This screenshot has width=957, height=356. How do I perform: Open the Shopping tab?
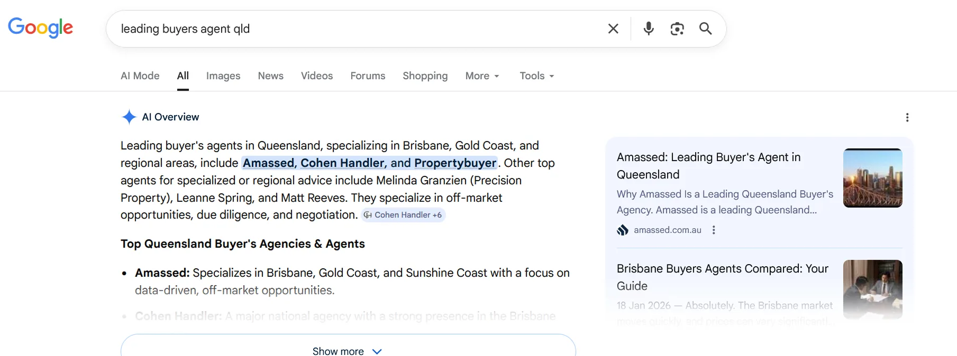tap(425, 76)
